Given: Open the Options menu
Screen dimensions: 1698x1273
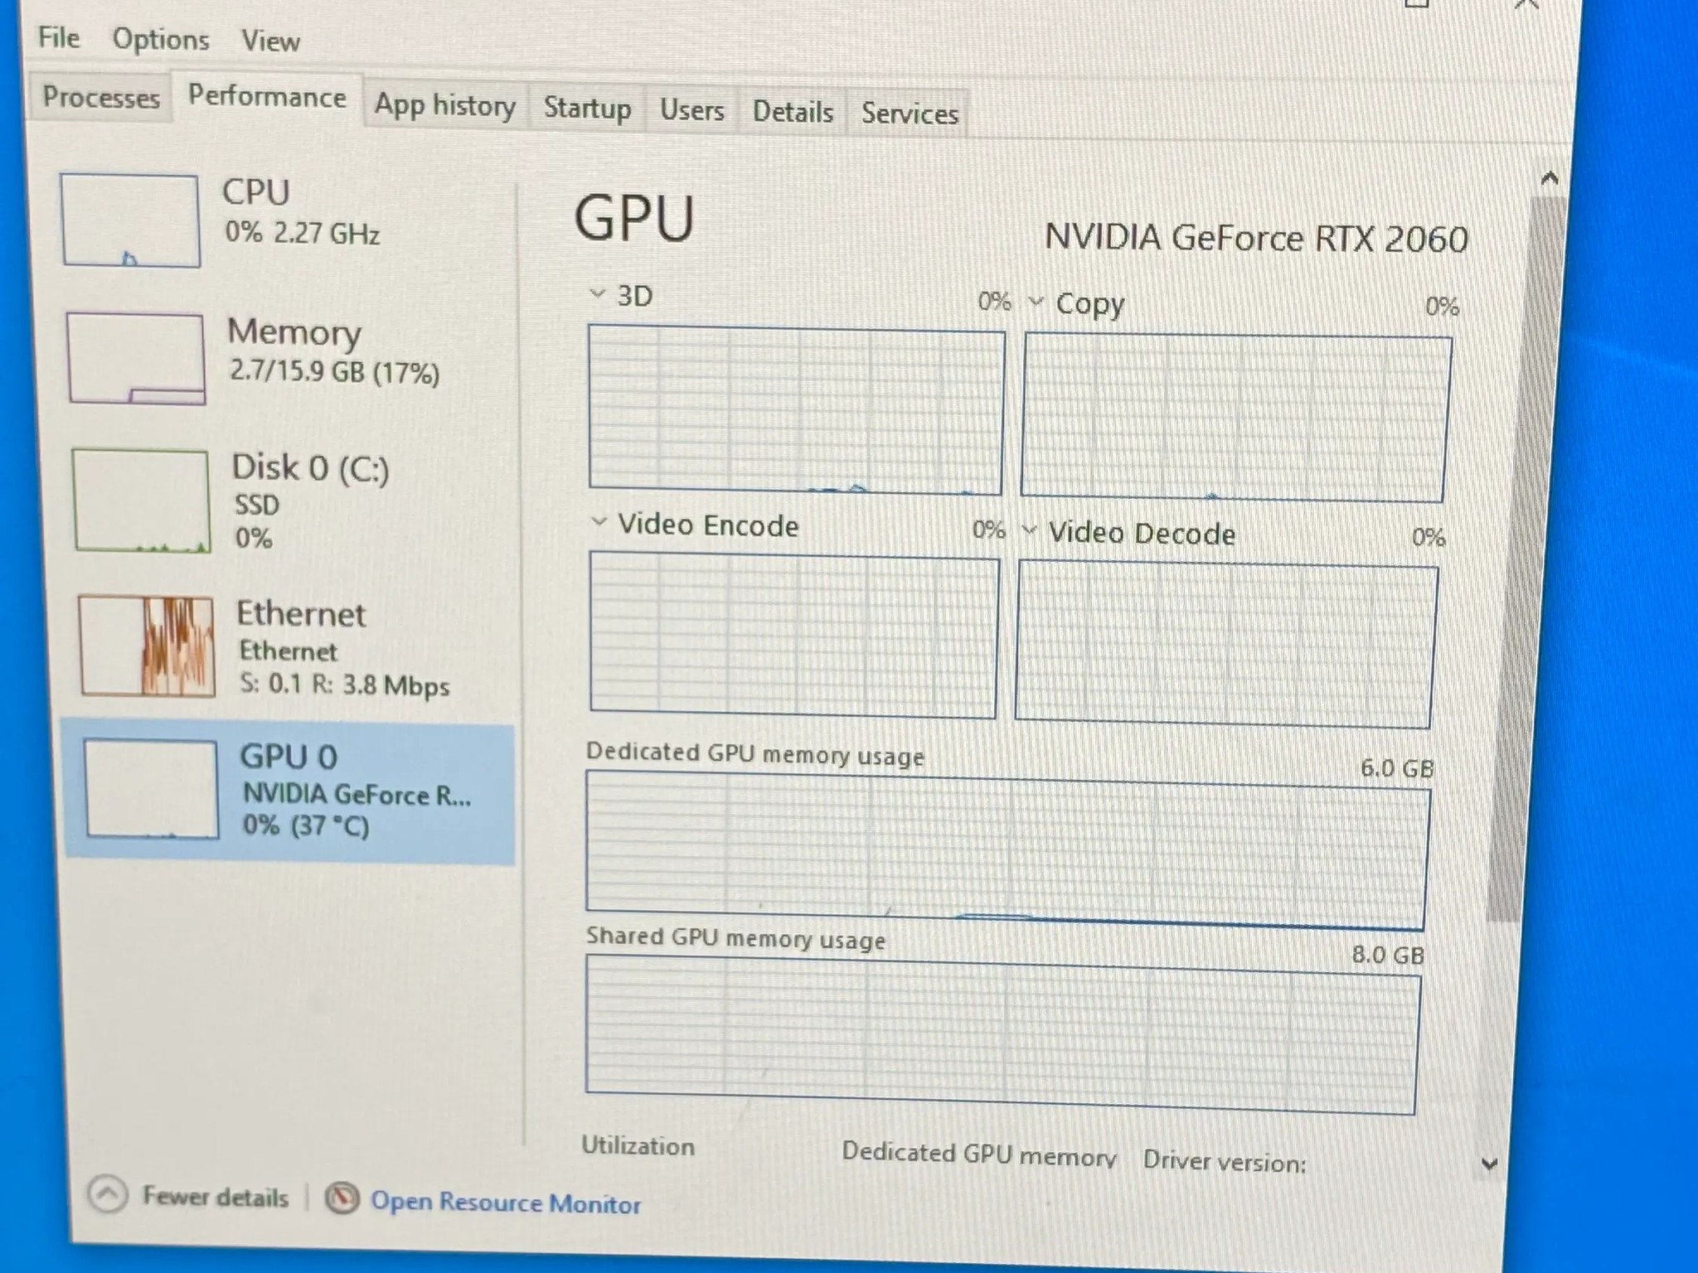Looking at the screenshot, I should [x=161, y=39].
